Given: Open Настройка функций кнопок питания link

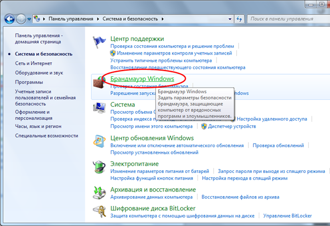Looking at the screenshot, I should click(152, 178).
